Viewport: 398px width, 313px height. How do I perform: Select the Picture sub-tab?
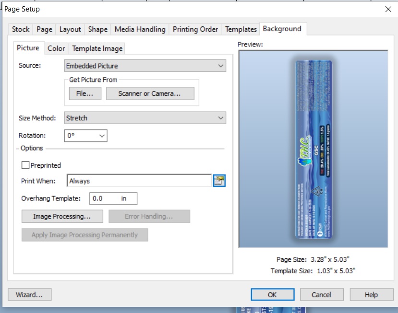[28, 48]
